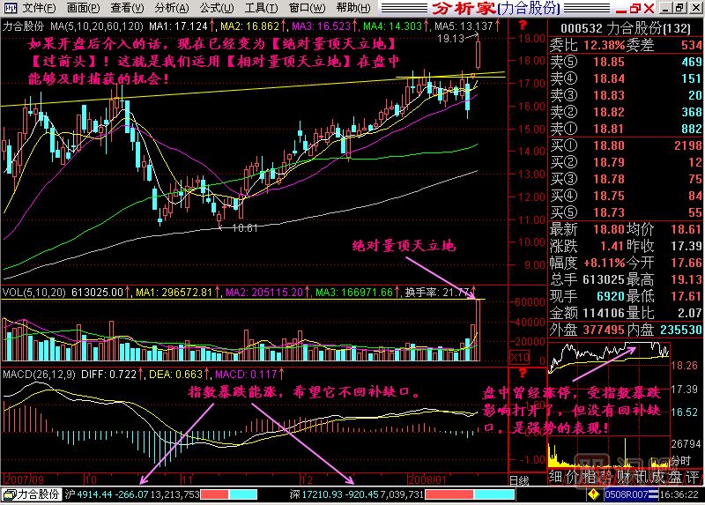The width and height of the screenshot is (705, 505).
Task: Click the stock code 000532 力合股份 header
Action: (x=626, y=26)
